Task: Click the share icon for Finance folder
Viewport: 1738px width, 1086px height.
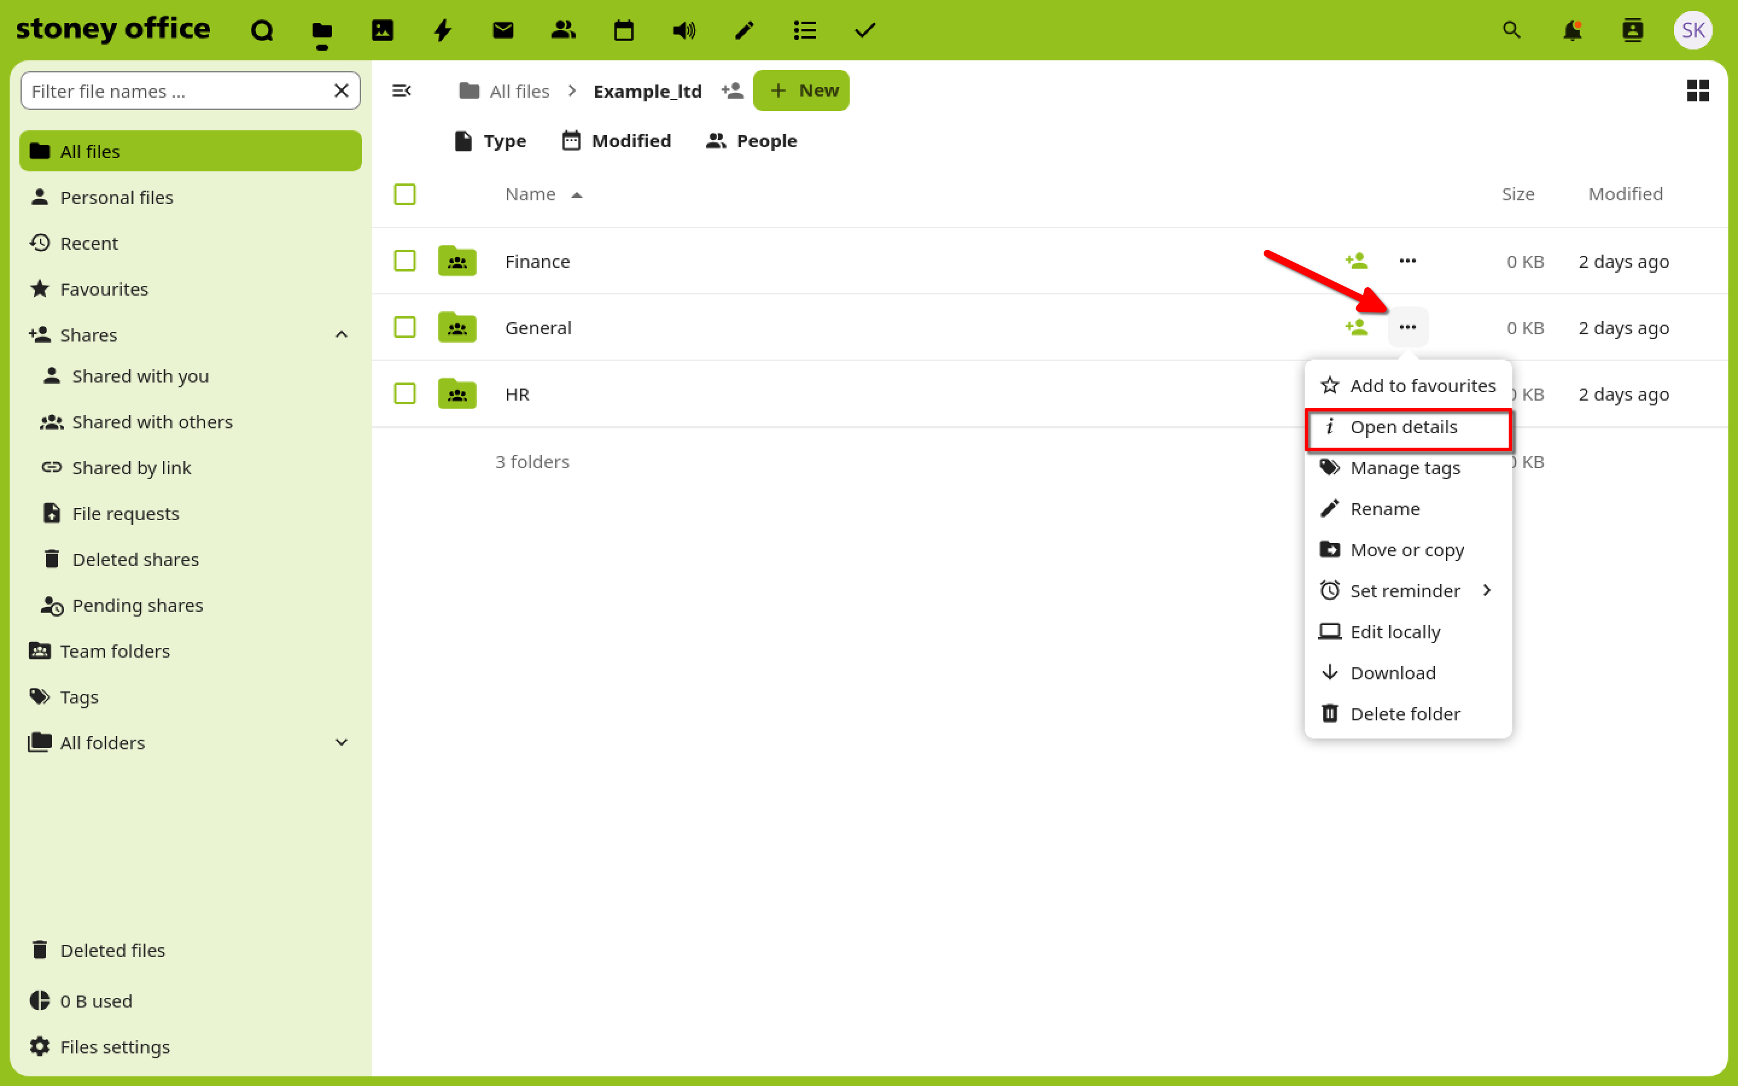Action: [x=1356, y=261]
